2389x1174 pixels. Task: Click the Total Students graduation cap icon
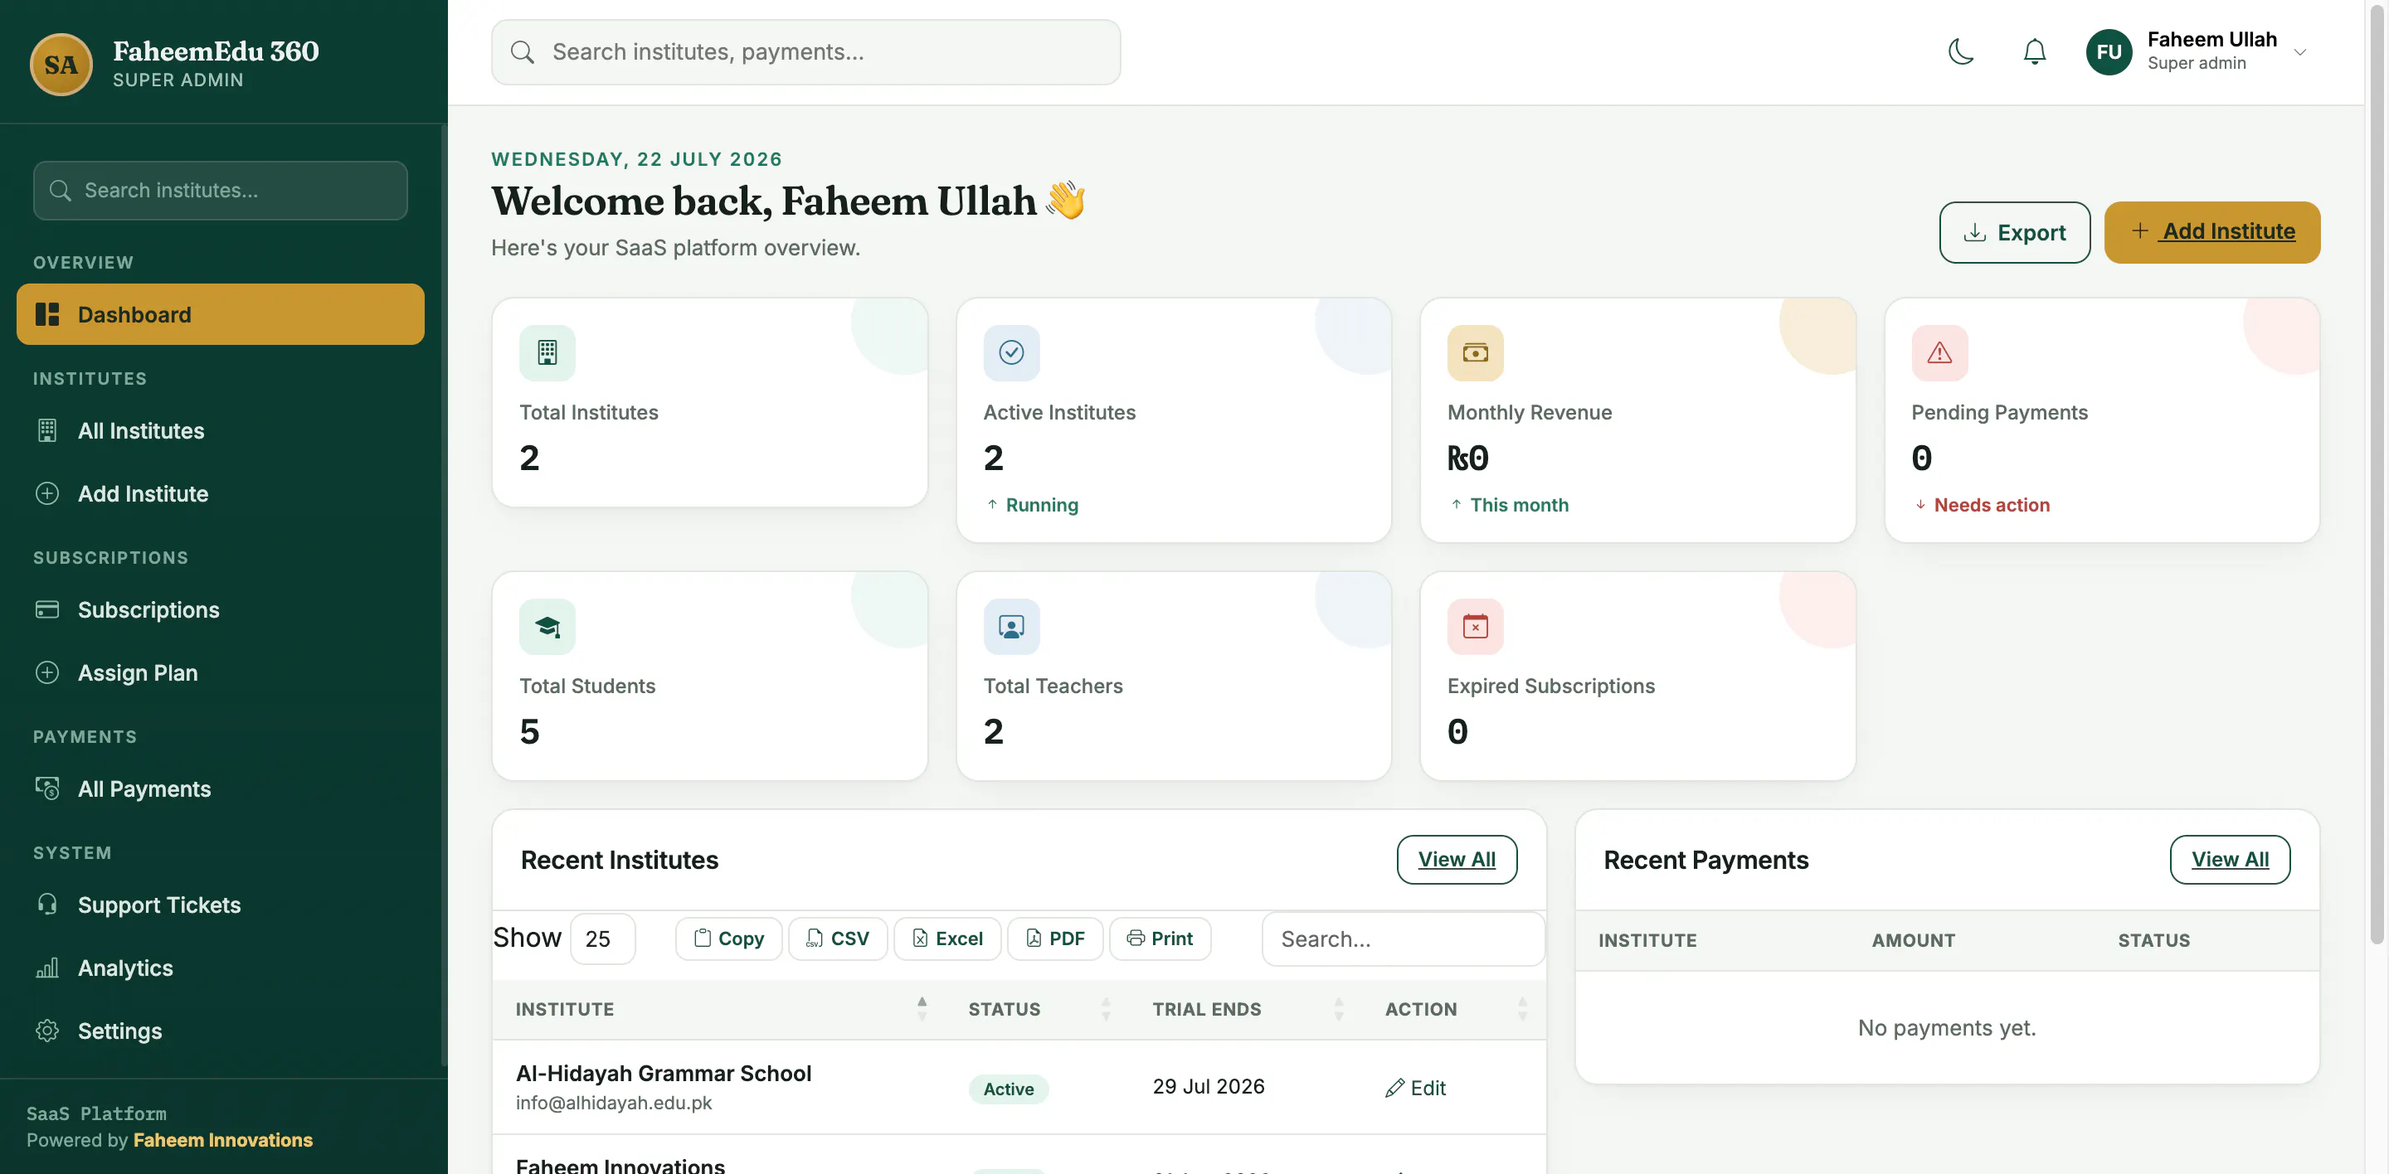[x=547, y=626]
